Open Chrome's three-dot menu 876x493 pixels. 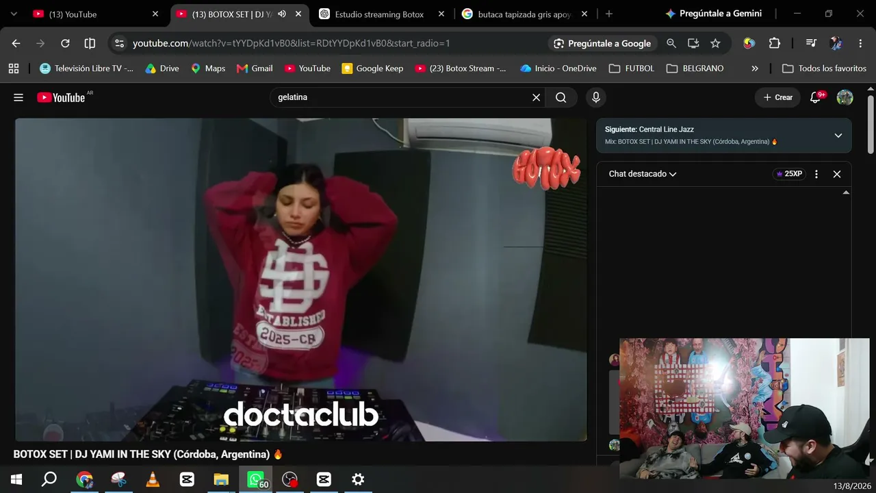coord(860,43)
